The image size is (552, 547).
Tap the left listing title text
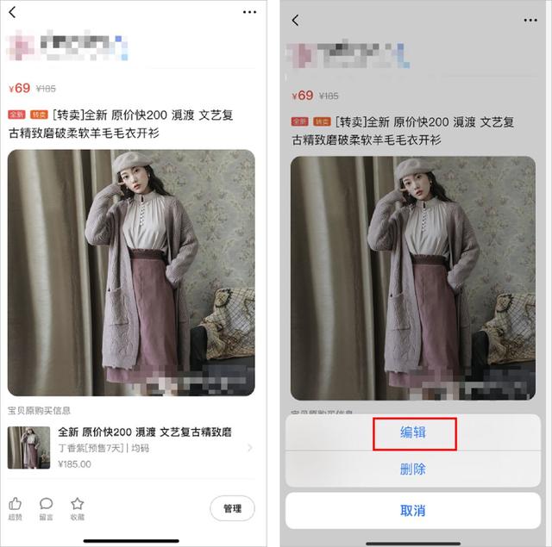click(x=121, y=124)
